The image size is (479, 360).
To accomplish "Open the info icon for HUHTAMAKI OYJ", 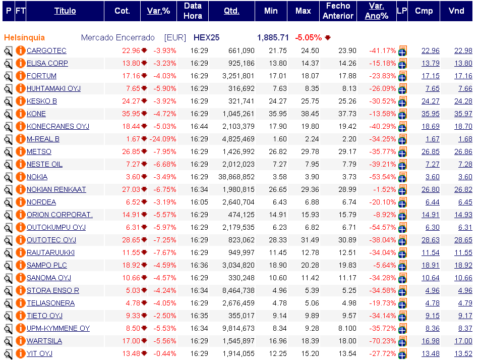I will (x=21, y=88).
